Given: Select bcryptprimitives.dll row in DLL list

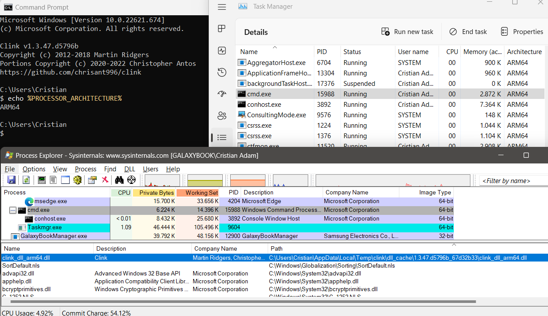Looking at the screenshot, I should pos(274,289).
